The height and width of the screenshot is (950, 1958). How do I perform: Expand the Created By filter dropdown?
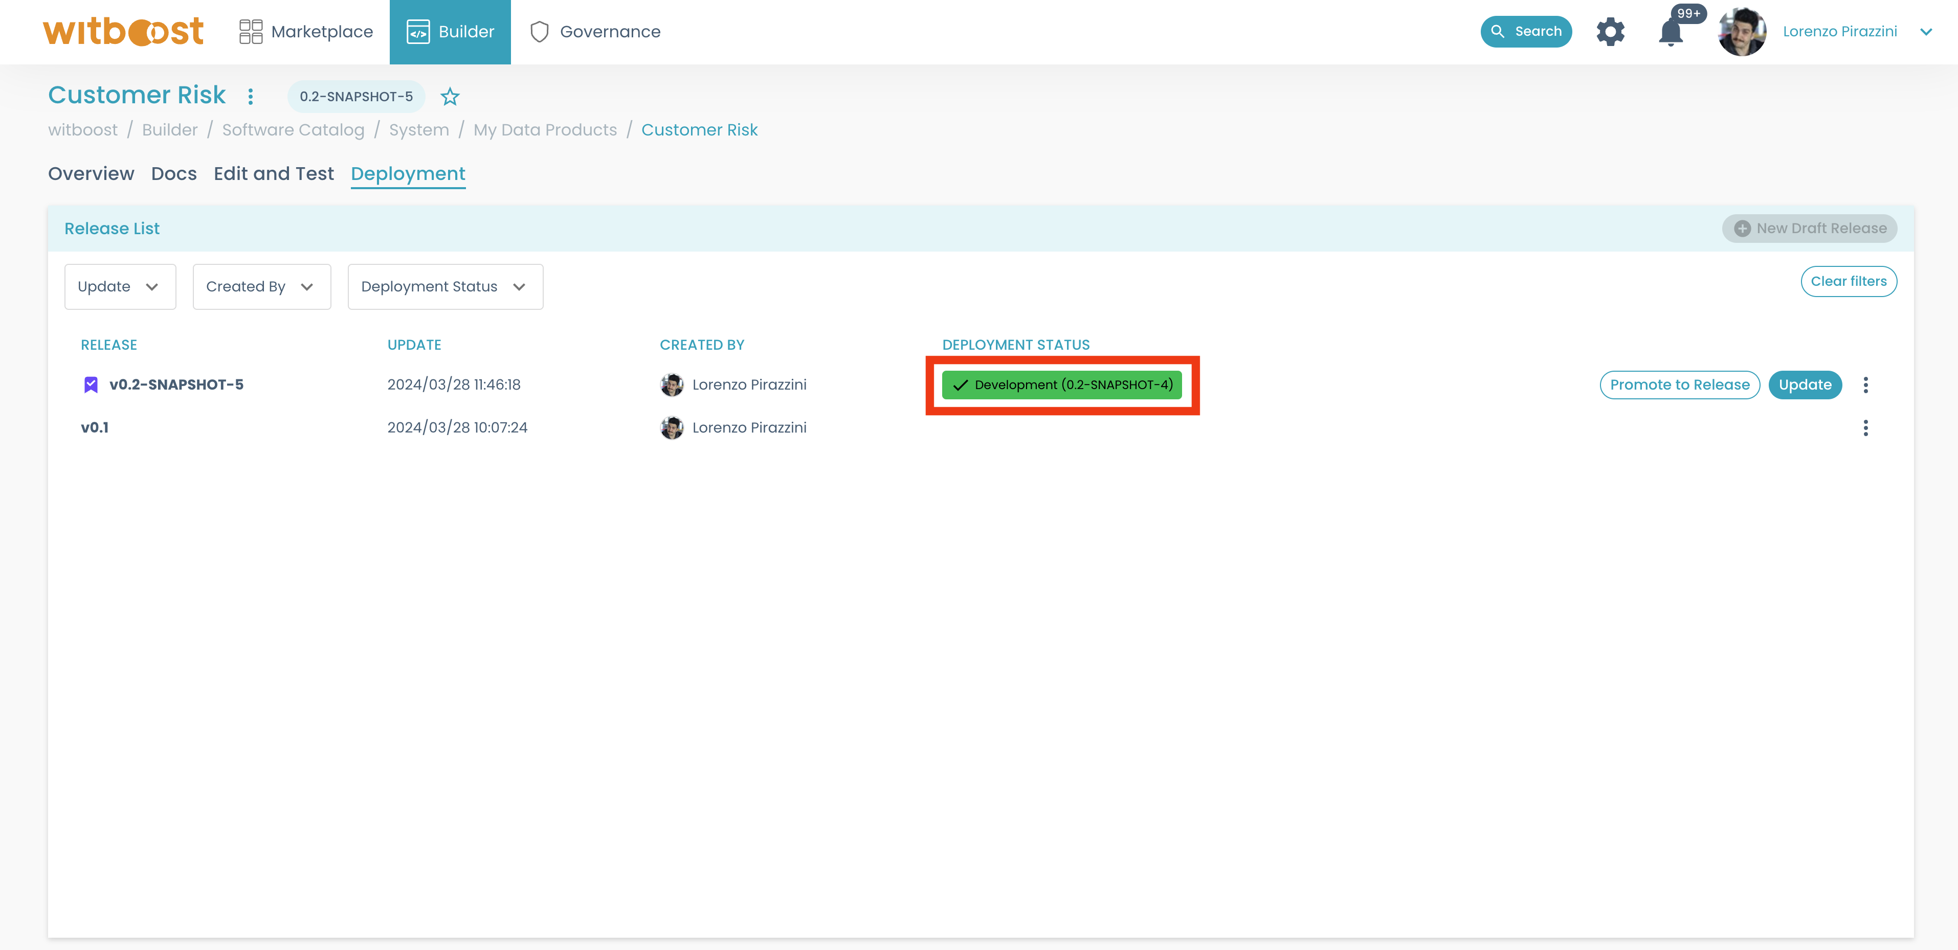pyautogui.click(x=261, y=286)
